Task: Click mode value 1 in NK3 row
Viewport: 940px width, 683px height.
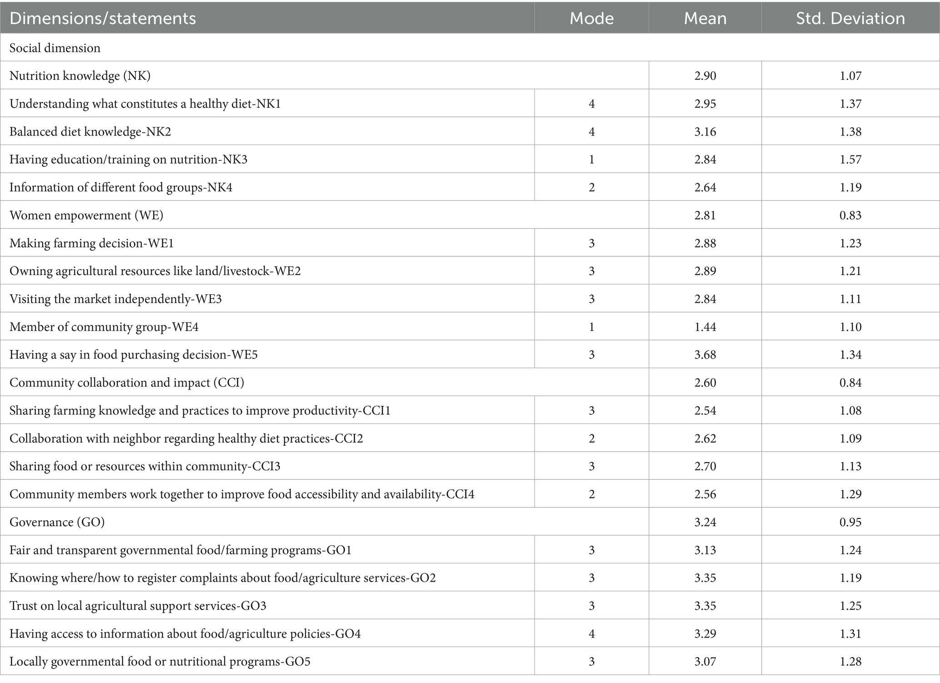Action: [x=591, y=160]
